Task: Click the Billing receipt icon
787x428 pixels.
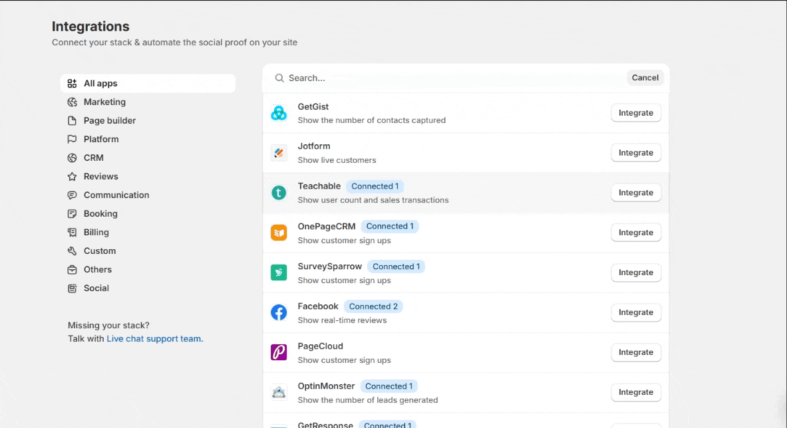Action: coord(73,232)
